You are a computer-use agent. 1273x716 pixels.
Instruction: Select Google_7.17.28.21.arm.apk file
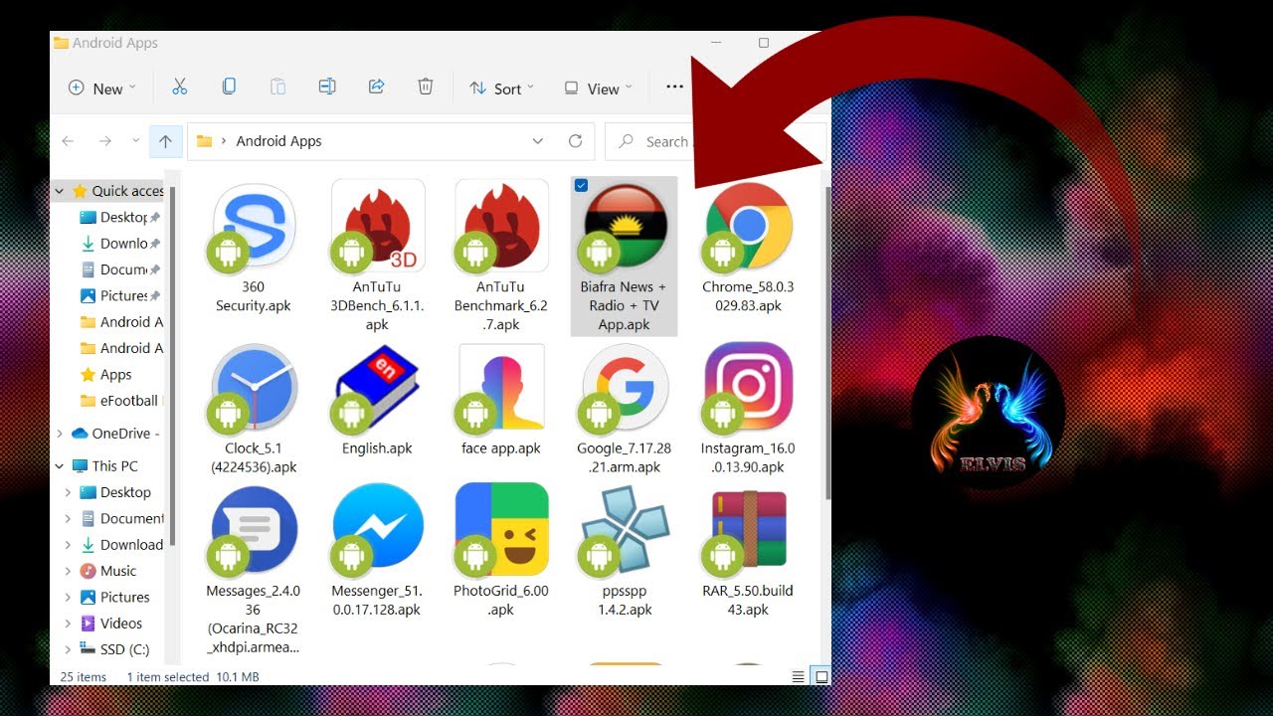pos(625,410)
